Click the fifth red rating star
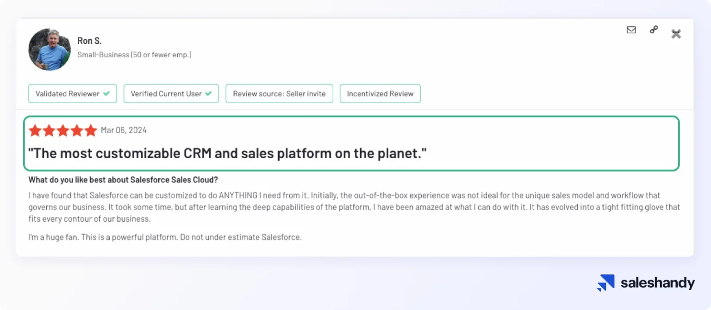711x310 pixels. (x=91, y=130)
